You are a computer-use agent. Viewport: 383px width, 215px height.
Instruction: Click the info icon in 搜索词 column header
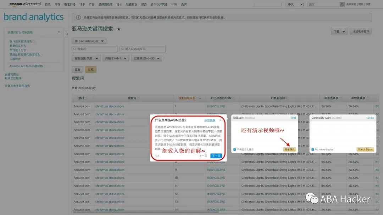pyautogui.click(x=139, y=98)
